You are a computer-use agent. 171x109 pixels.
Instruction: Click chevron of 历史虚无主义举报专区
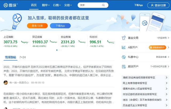tap(166, 105)
